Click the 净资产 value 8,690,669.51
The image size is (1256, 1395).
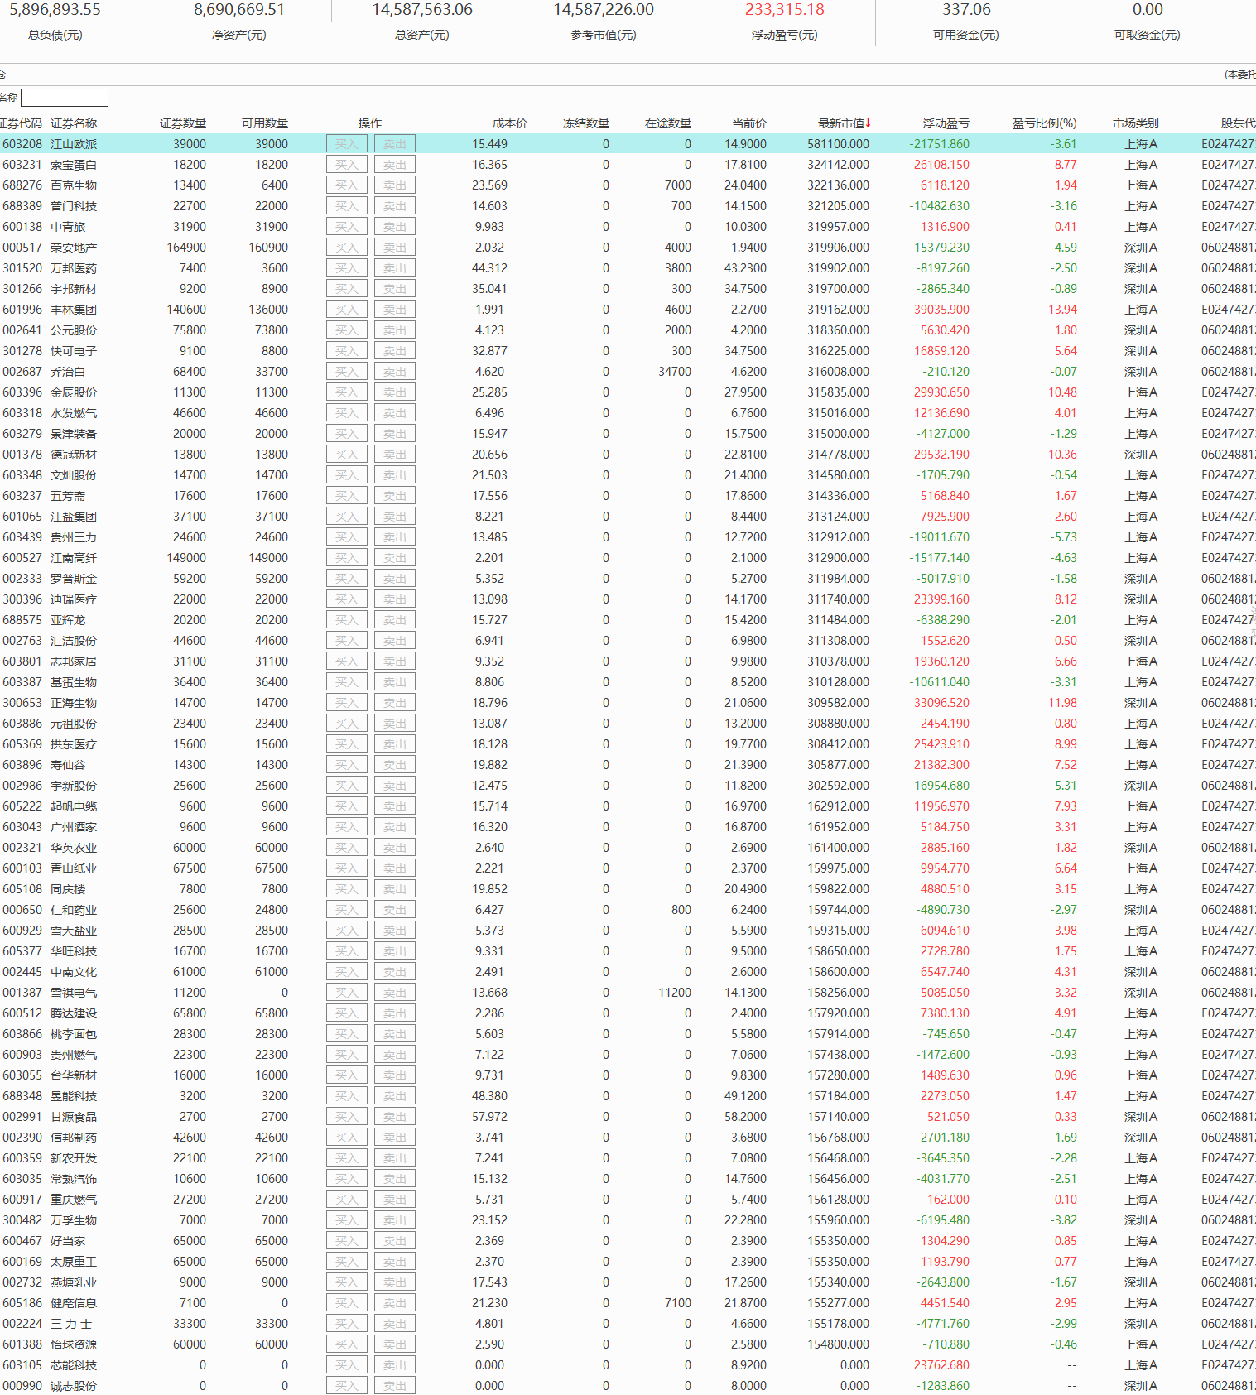tap(239, 10)
